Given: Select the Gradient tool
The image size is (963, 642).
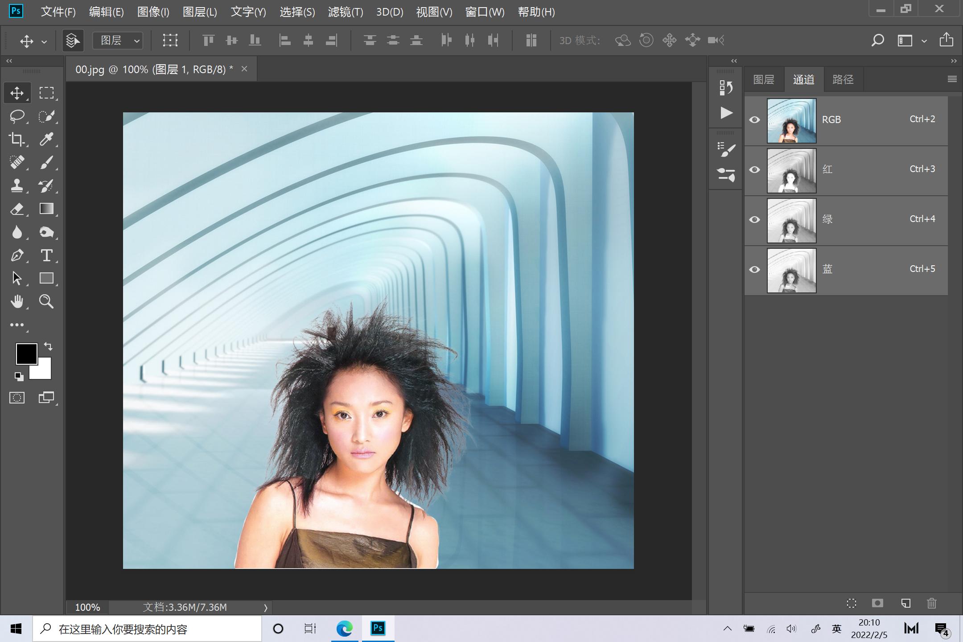Looking at the screenshot, I should [x=46, y=209].
